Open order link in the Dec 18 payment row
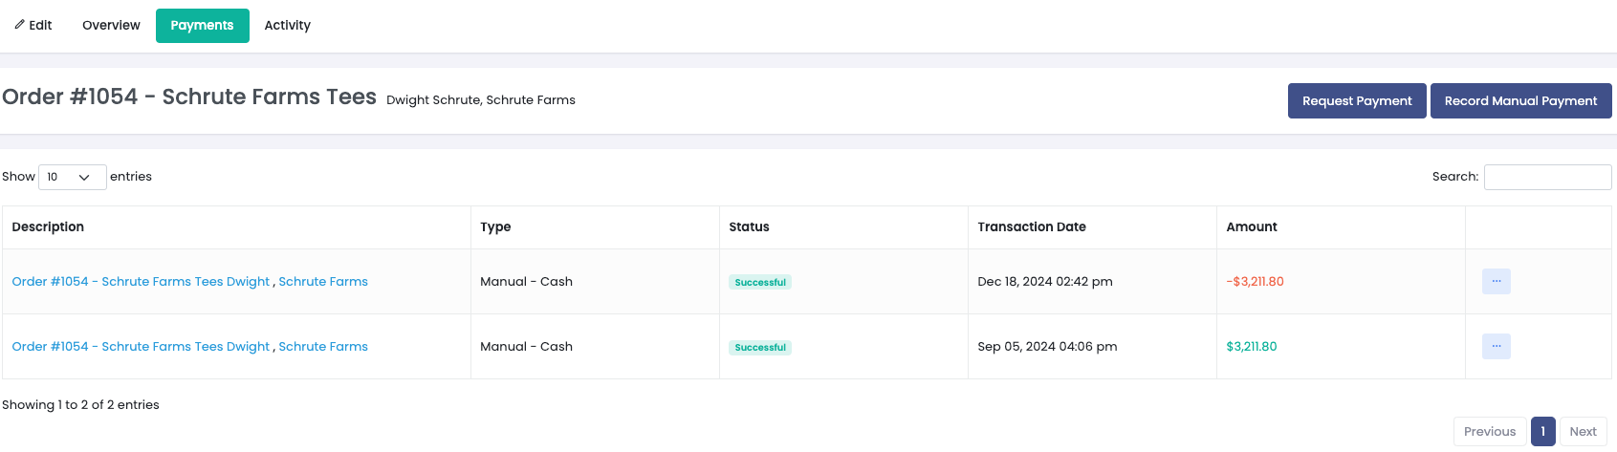The height and width of the screenshot is (452, 1617). pos(141,282)
